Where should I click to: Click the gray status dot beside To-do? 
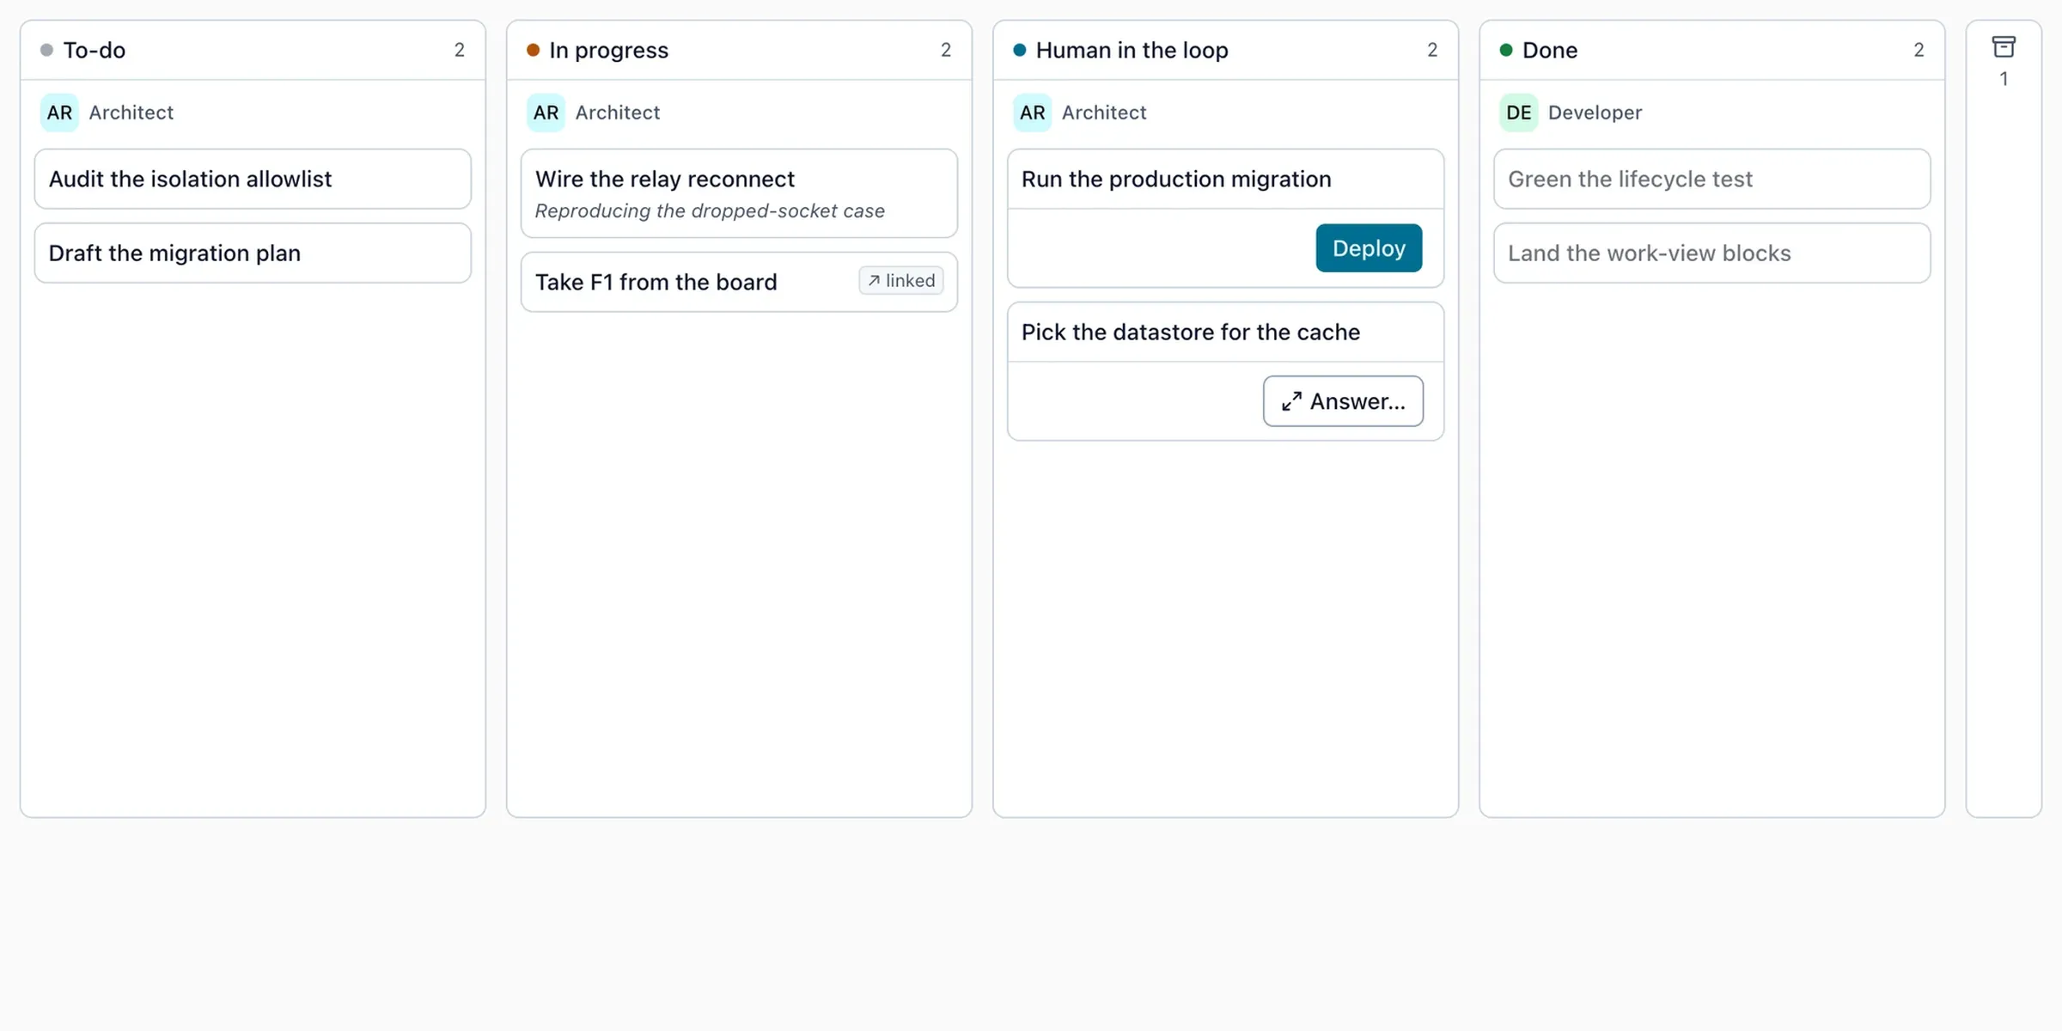pyautogui.click(x=46, y=50)
